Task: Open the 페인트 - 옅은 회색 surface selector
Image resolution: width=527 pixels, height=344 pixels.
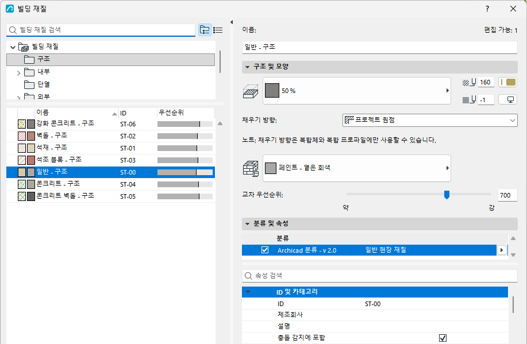Action: tap(356, 168)
